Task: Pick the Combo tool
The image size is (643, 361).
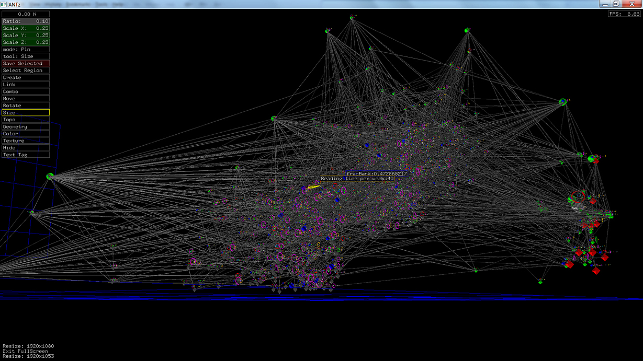Action: click(x=26, y=91)
